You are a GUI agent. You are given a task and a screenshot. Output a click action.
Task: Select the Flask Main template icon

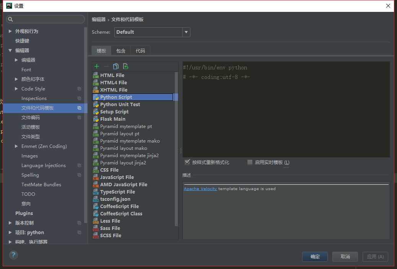click(96, 119)
